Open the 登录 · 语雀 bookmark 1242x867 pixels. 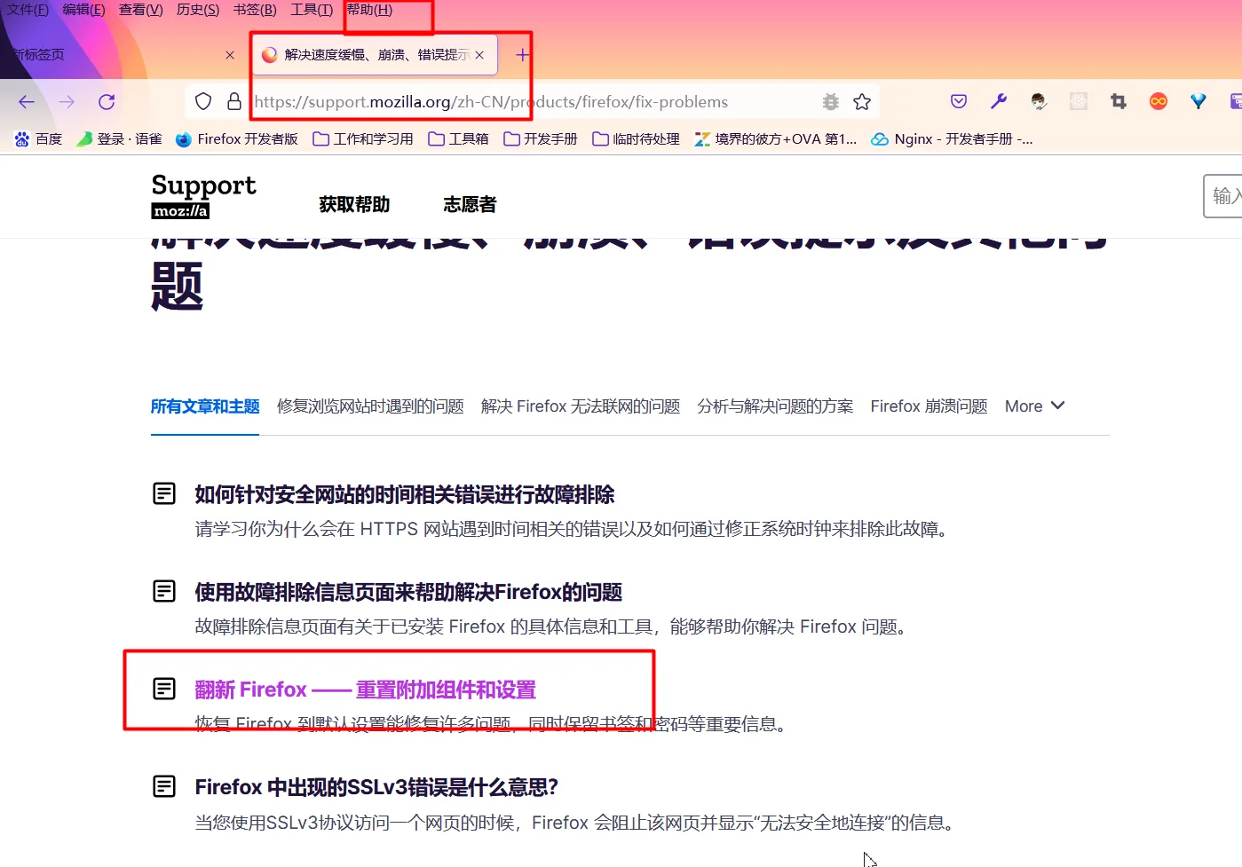119,139
